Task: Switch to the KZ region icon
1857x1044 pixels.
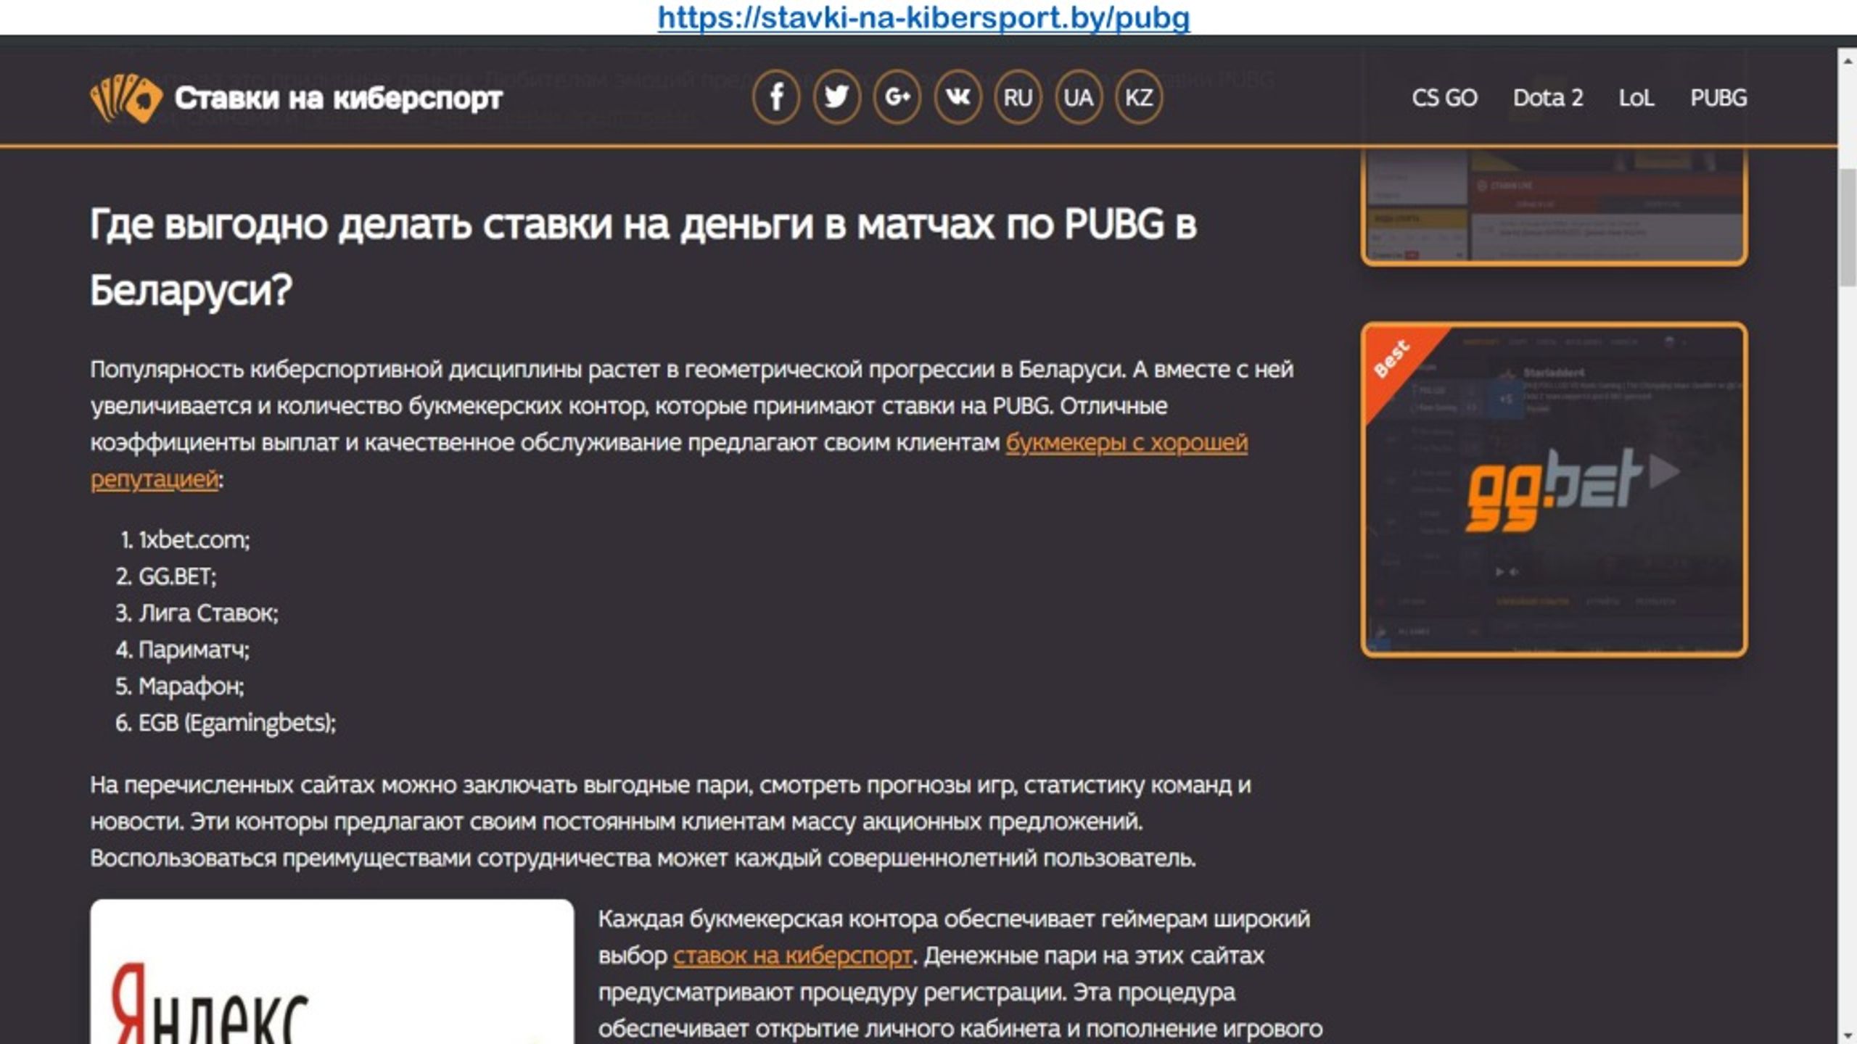Action: click(1138, 97)
